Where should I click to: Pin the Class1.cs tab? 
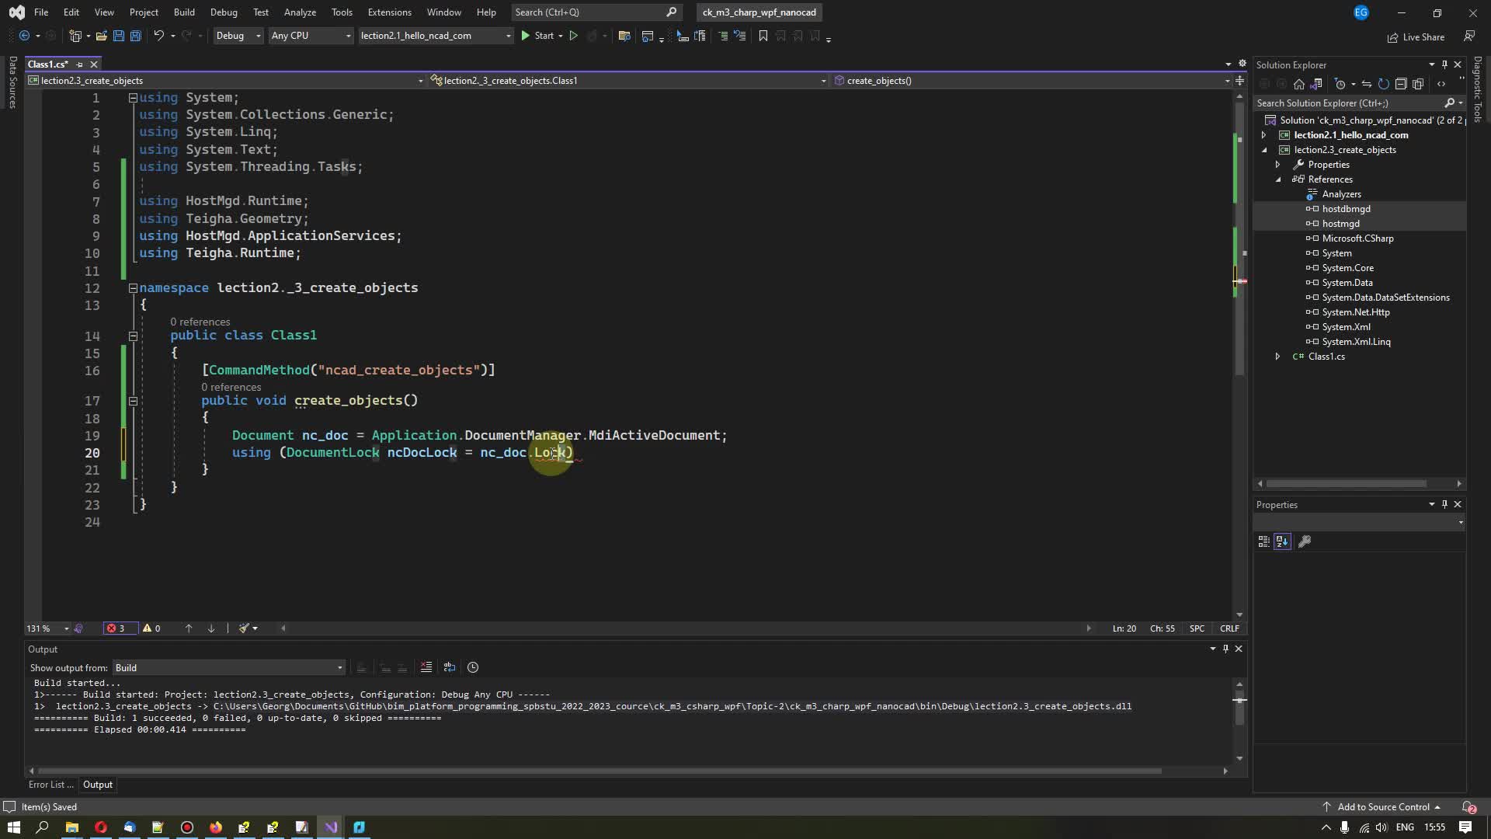pyautogui.click(x=79, y=64)
